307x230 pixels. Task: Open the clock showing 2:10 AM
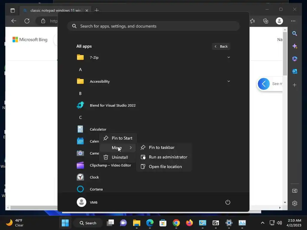(294, 223)
